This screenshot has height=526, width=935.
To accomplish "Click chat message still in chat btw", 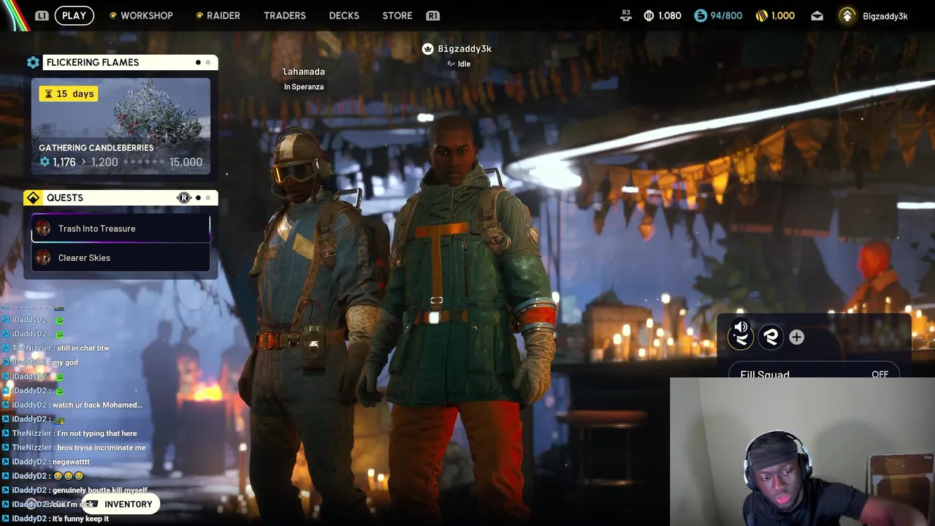I will [x=82, y=348].
